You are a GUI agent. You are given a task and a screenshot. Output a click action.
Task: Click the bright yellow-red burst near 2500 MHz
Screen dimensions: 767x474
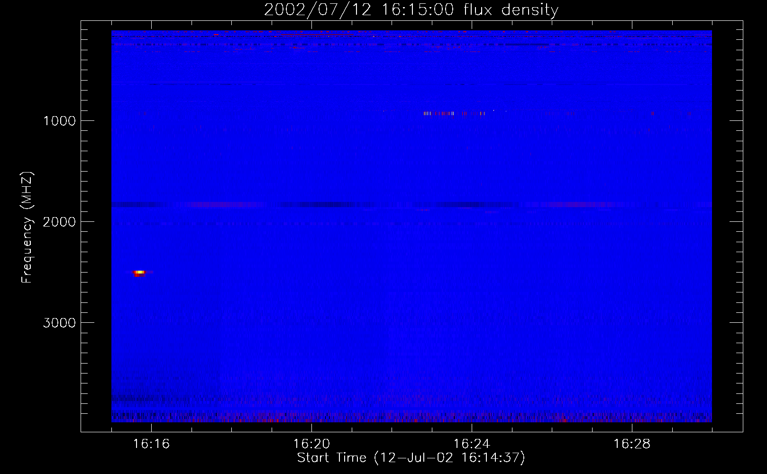tap(139, 273)
